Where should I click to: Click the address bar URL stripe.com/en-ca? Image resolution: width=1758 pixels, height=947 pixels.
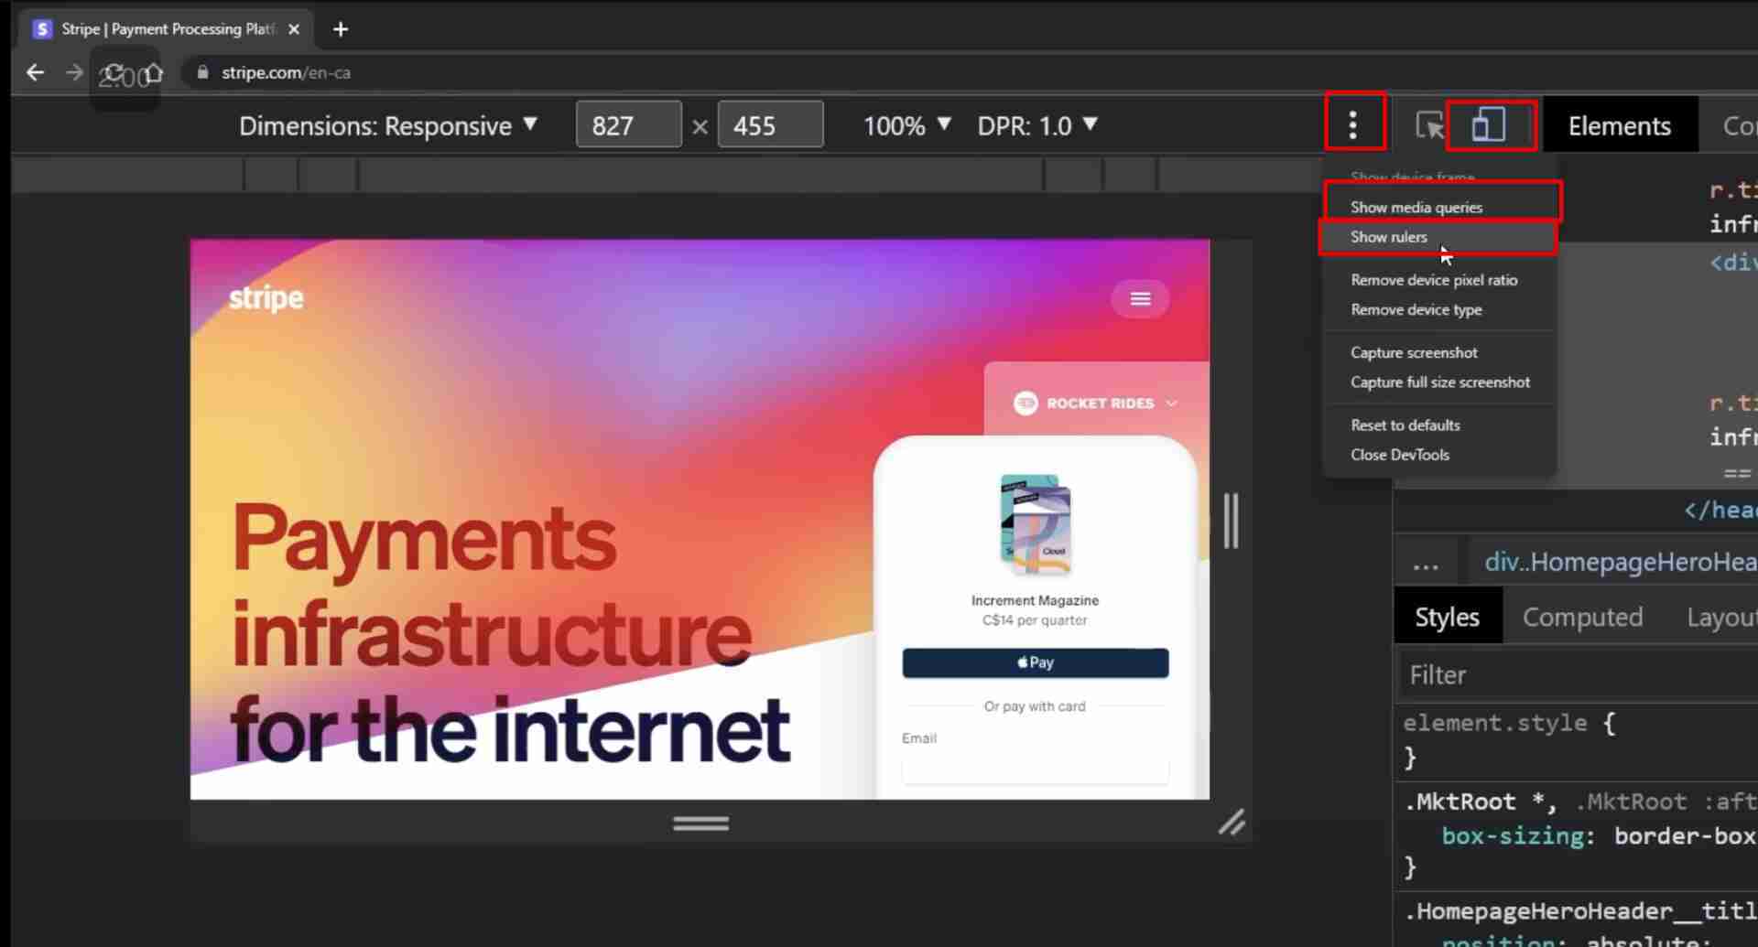pyautogui.click(x=286, y=72)
